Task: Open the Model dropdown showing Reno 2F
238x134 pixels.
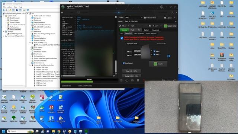Action: coord(151,22)
